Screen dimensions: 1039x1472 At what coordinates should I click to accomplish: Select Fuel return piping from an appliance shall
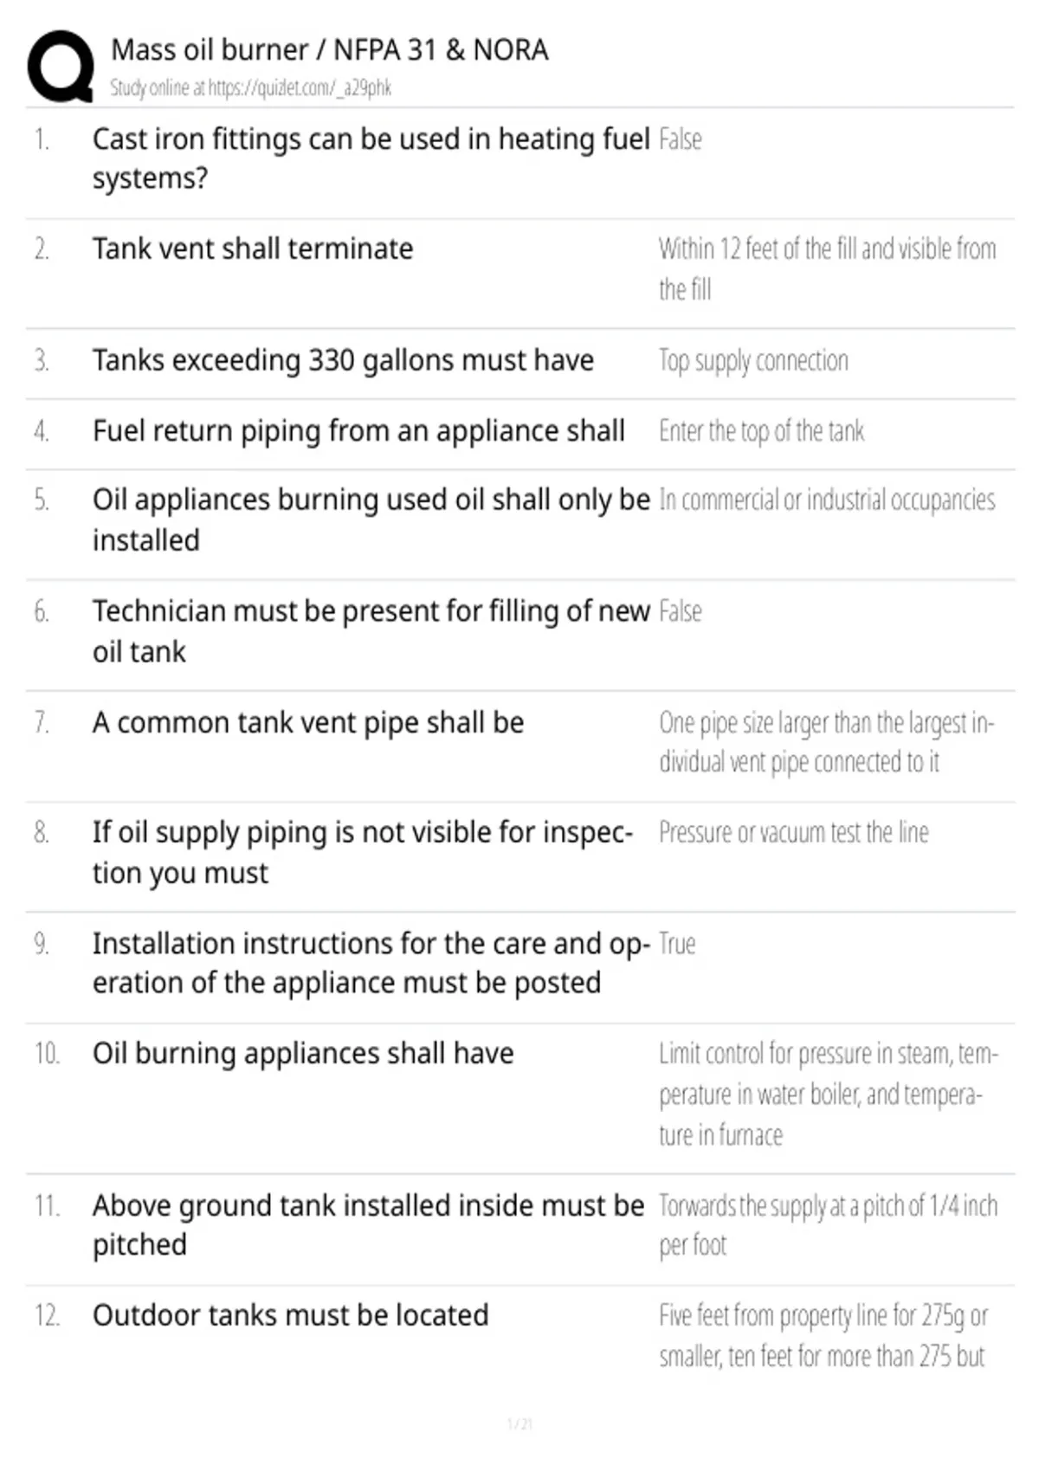358,431
